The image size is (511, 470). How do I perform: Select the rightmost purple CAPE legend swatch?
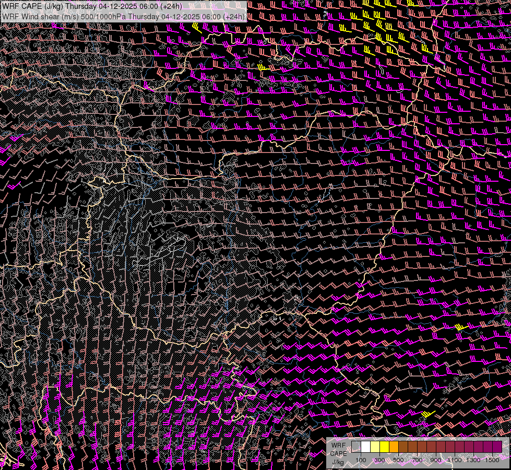pyautogui.click(x=497, y=447)
